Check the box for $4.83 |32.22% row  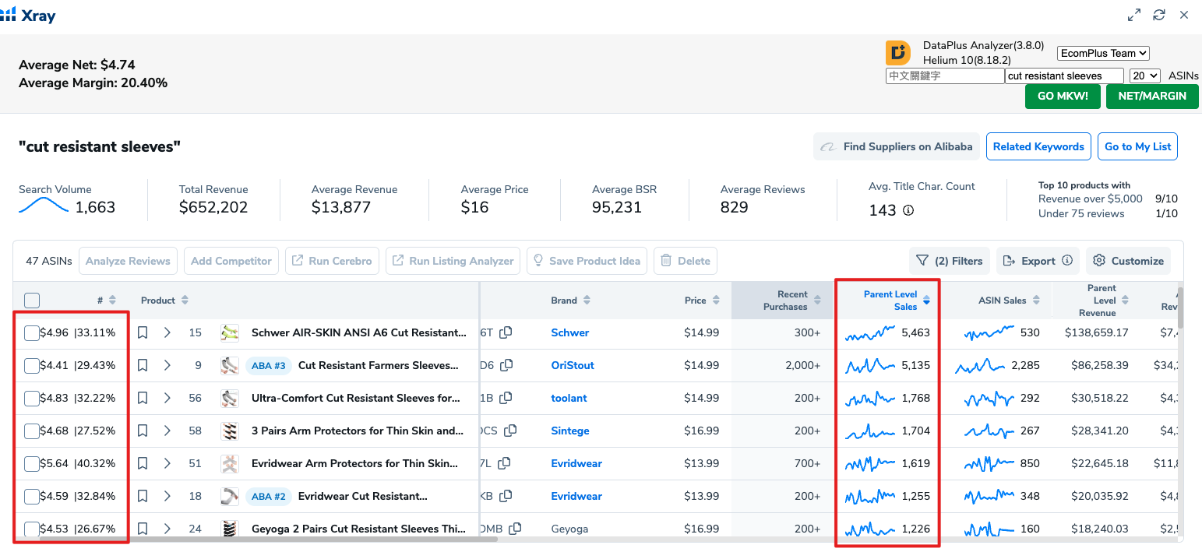click(32, 399)
